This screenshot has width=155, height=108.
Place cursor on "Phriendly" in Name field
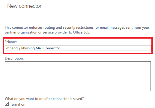tap(13, 48)
